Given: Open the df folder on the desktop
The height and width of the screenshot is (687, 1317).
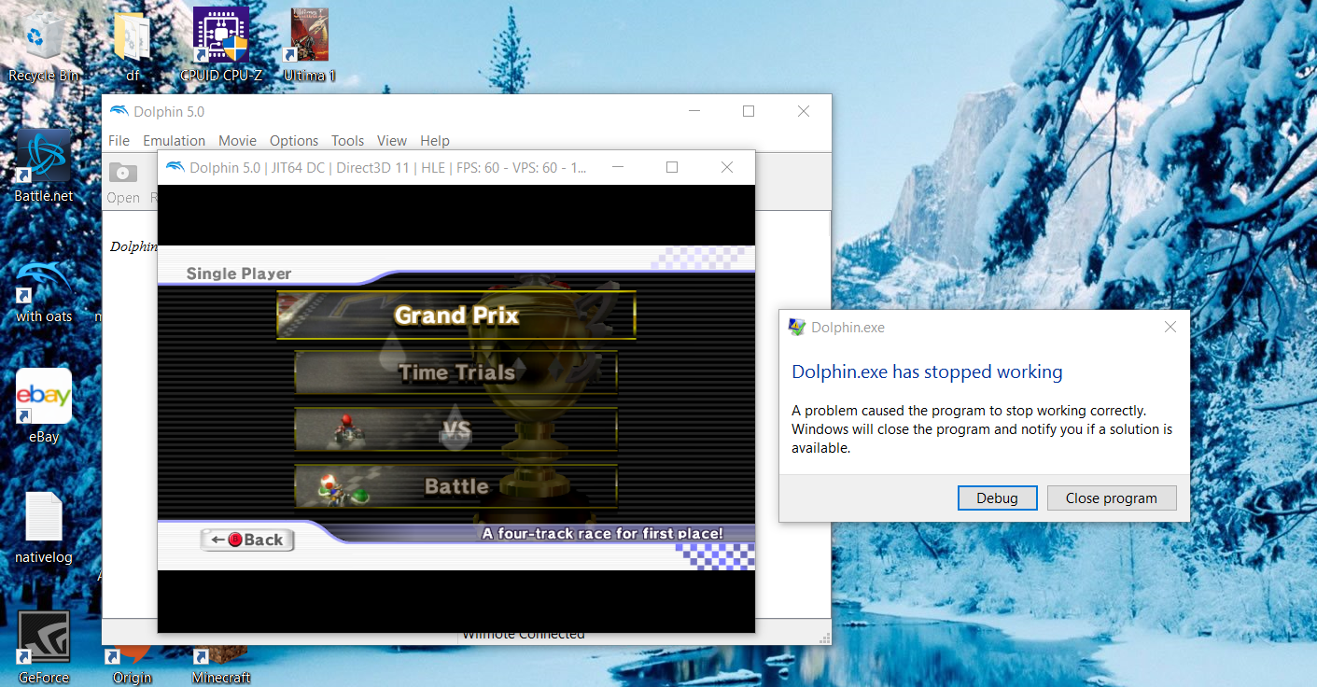Looking at the screenshot, I should (132, 47).
